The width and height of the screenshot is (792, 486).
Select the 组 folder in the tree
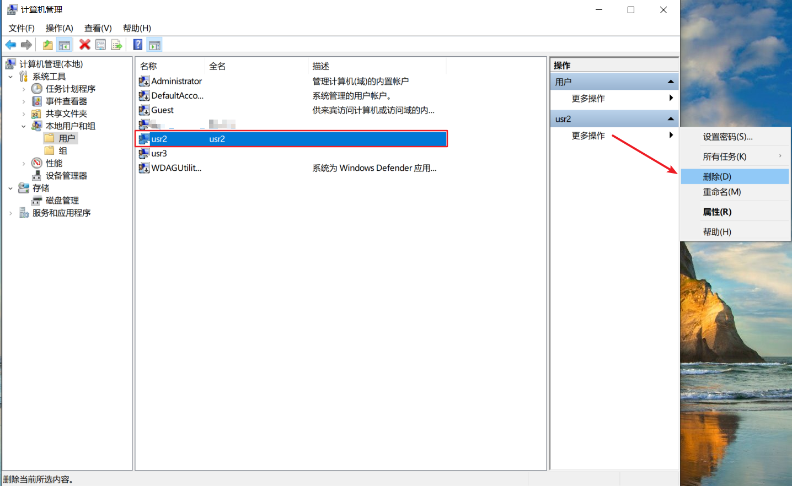tap(63, 151)
